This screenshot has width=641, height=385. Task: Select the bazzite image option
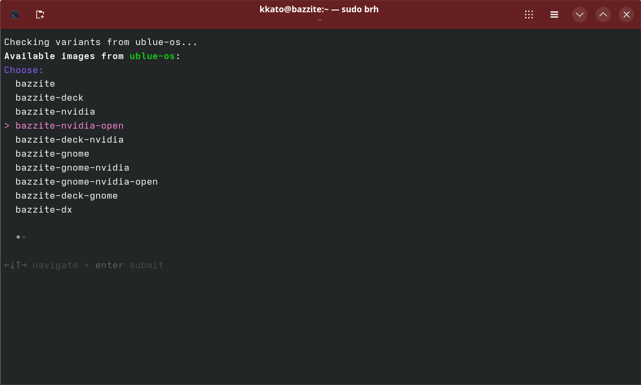point(35,84)
